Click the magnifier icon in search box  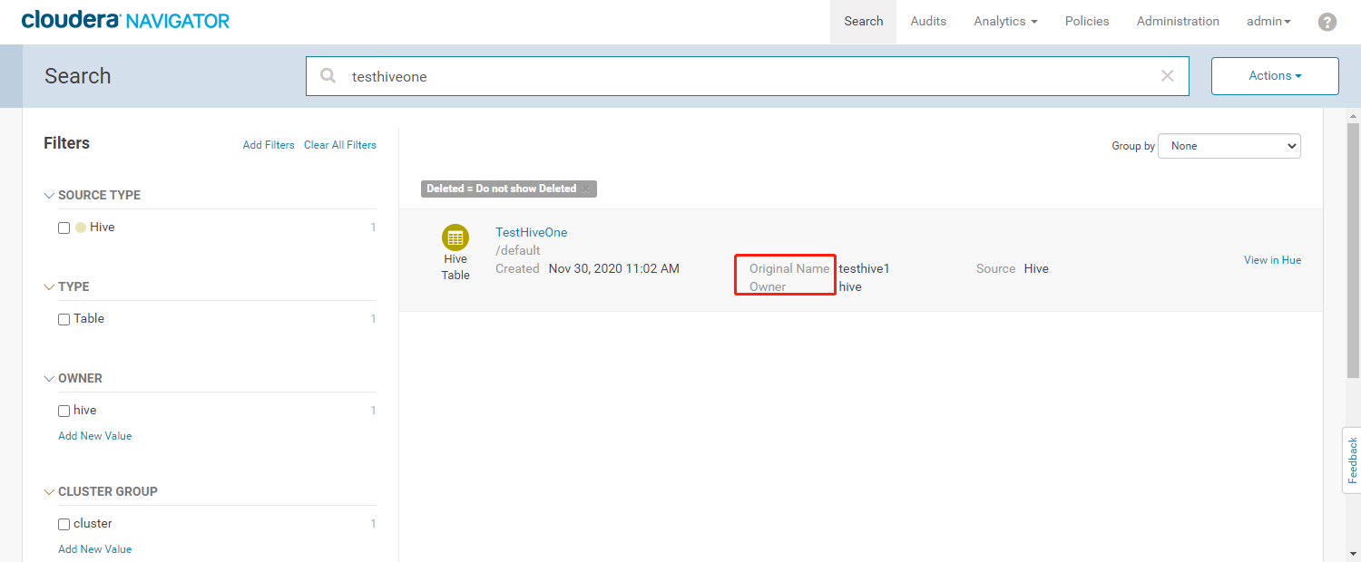[328, 76]
